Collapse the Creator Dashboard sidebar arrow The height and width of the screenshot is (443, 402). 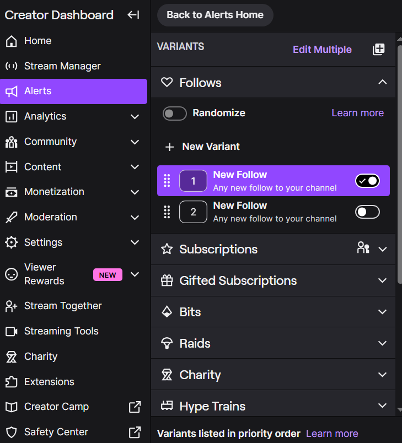pos(133,15)
